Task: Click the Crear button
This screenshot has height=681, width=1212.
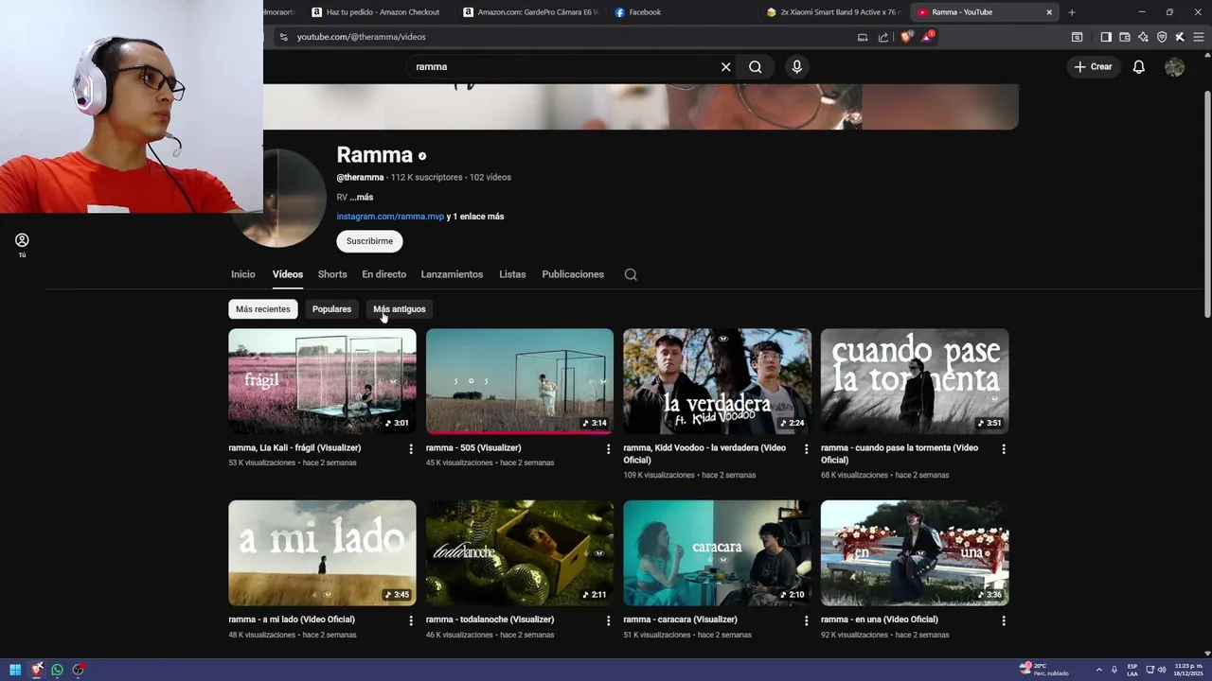Action: (1094, 67)
